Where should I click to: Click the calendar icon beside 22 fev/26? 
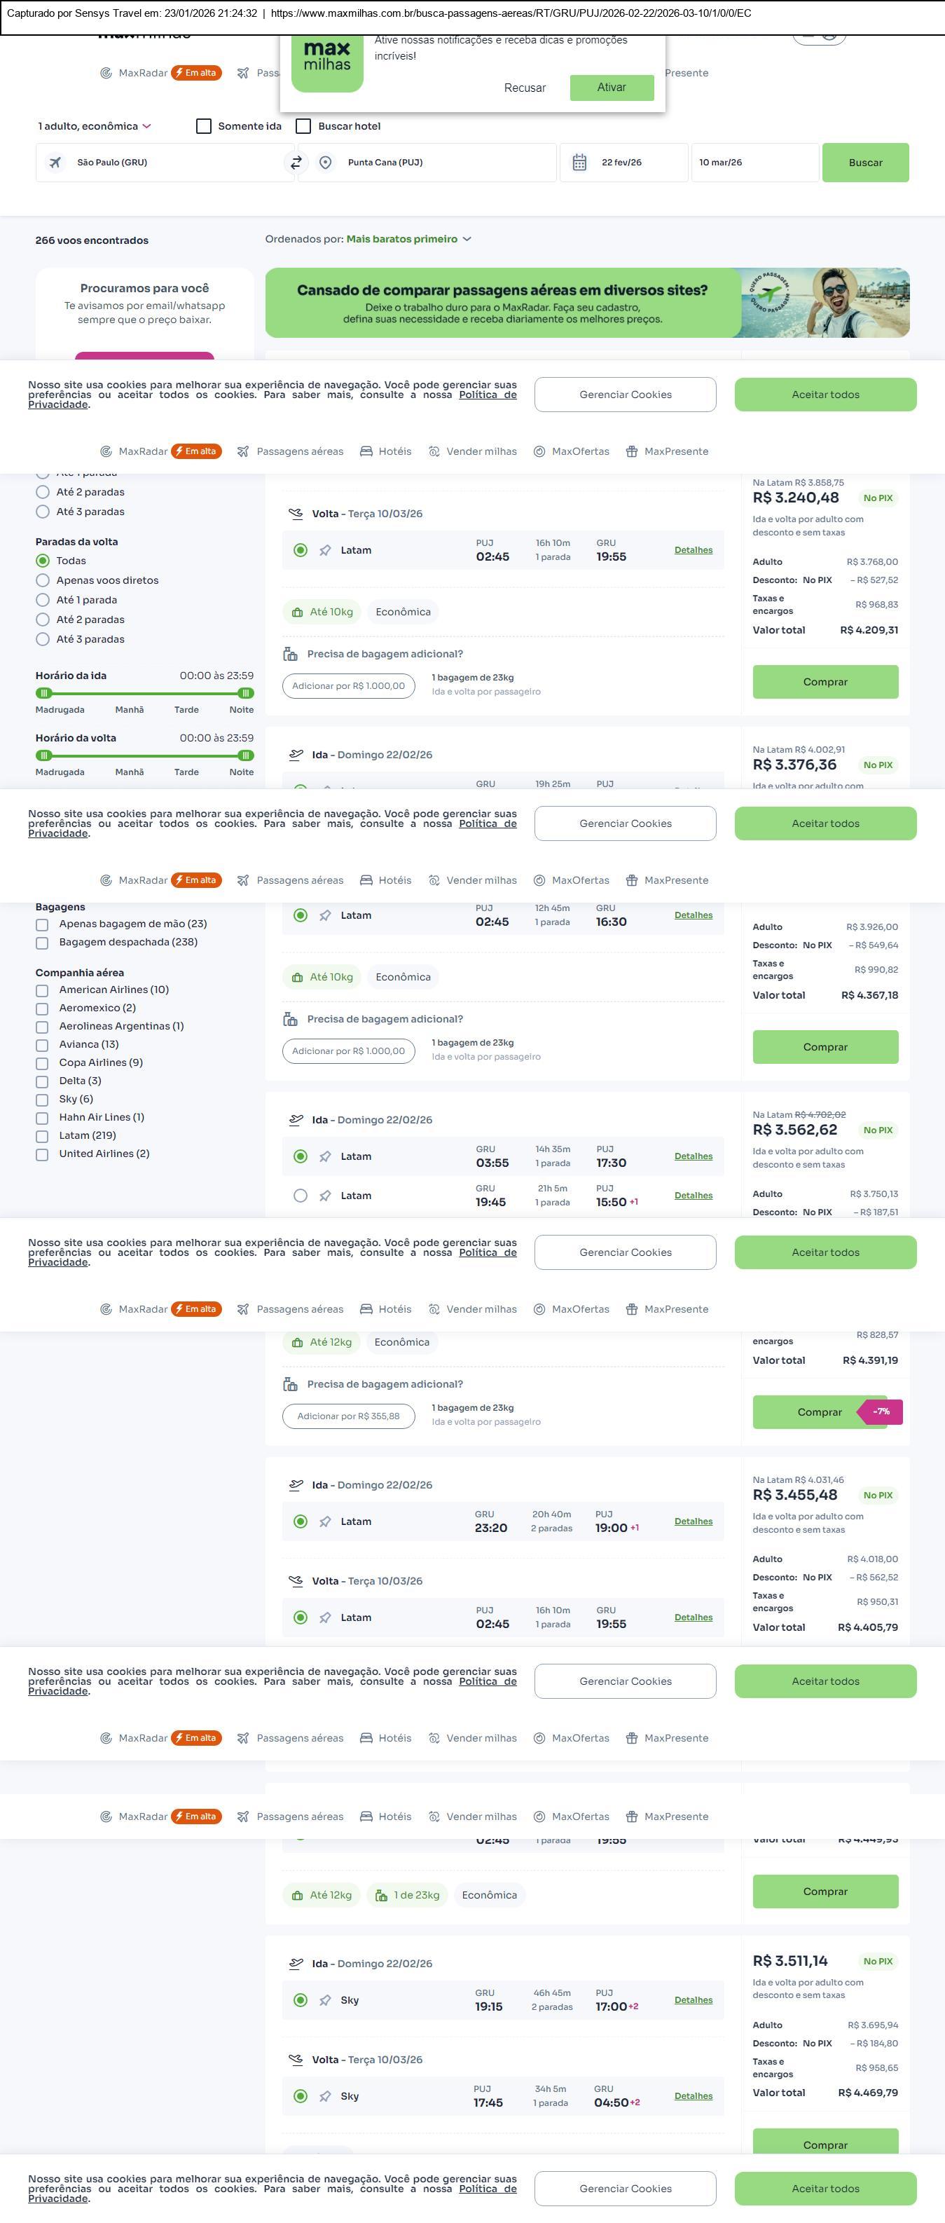coord(579,162)
